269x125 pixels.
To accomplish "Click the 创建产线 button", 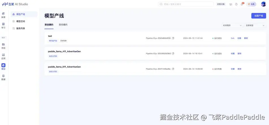I will point(259,16).
